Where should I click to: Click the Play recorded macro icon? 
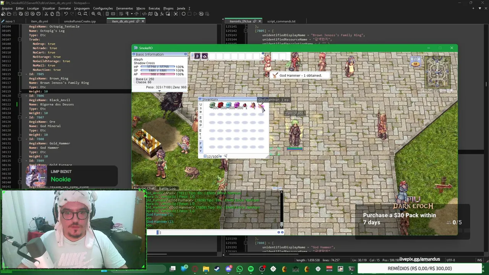[x=195, y=14]
